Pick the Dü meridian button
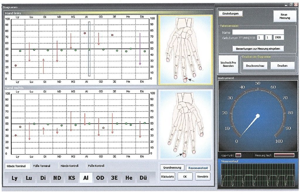Viewport: 300px width, 194px height. point(143,178)
